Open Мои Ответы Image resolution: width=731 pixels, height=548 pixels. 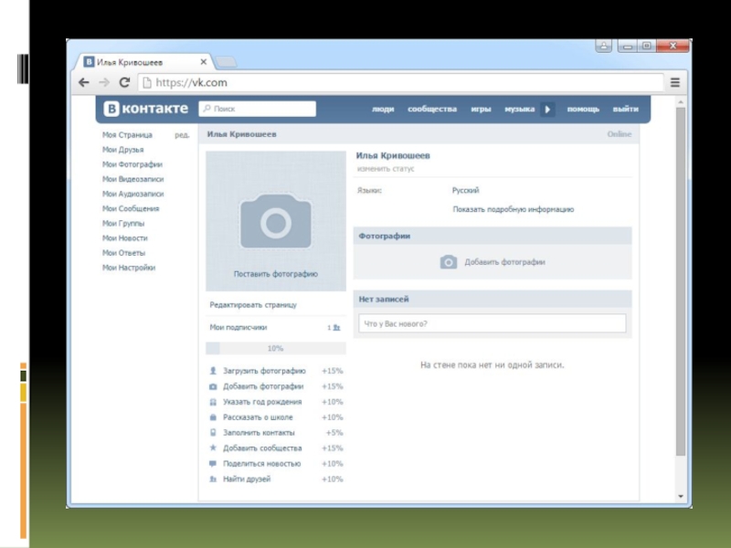coord(123,253)
